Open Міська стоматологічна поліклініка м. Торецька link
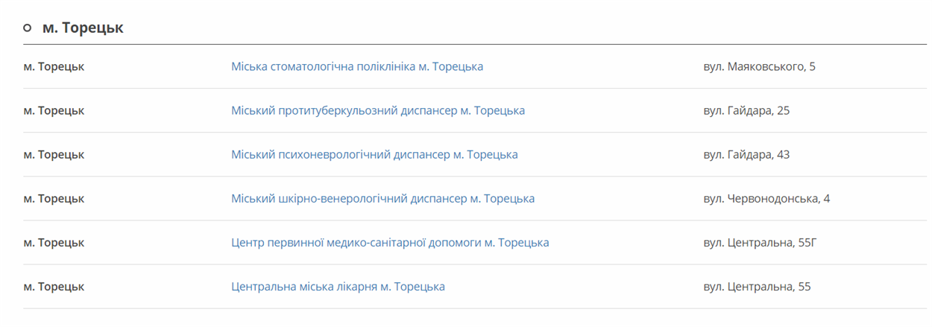This screenshot has height=327, width=932. pos(357,66)
